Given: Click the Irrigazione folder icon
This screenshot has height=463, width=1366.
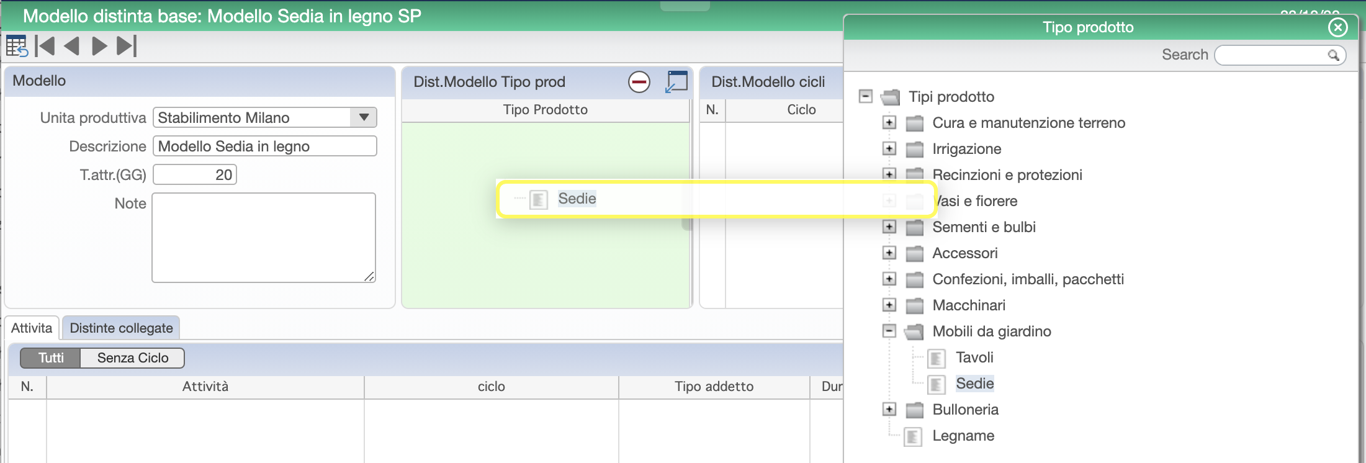Looking at the screenshot, I should point(914,150).
